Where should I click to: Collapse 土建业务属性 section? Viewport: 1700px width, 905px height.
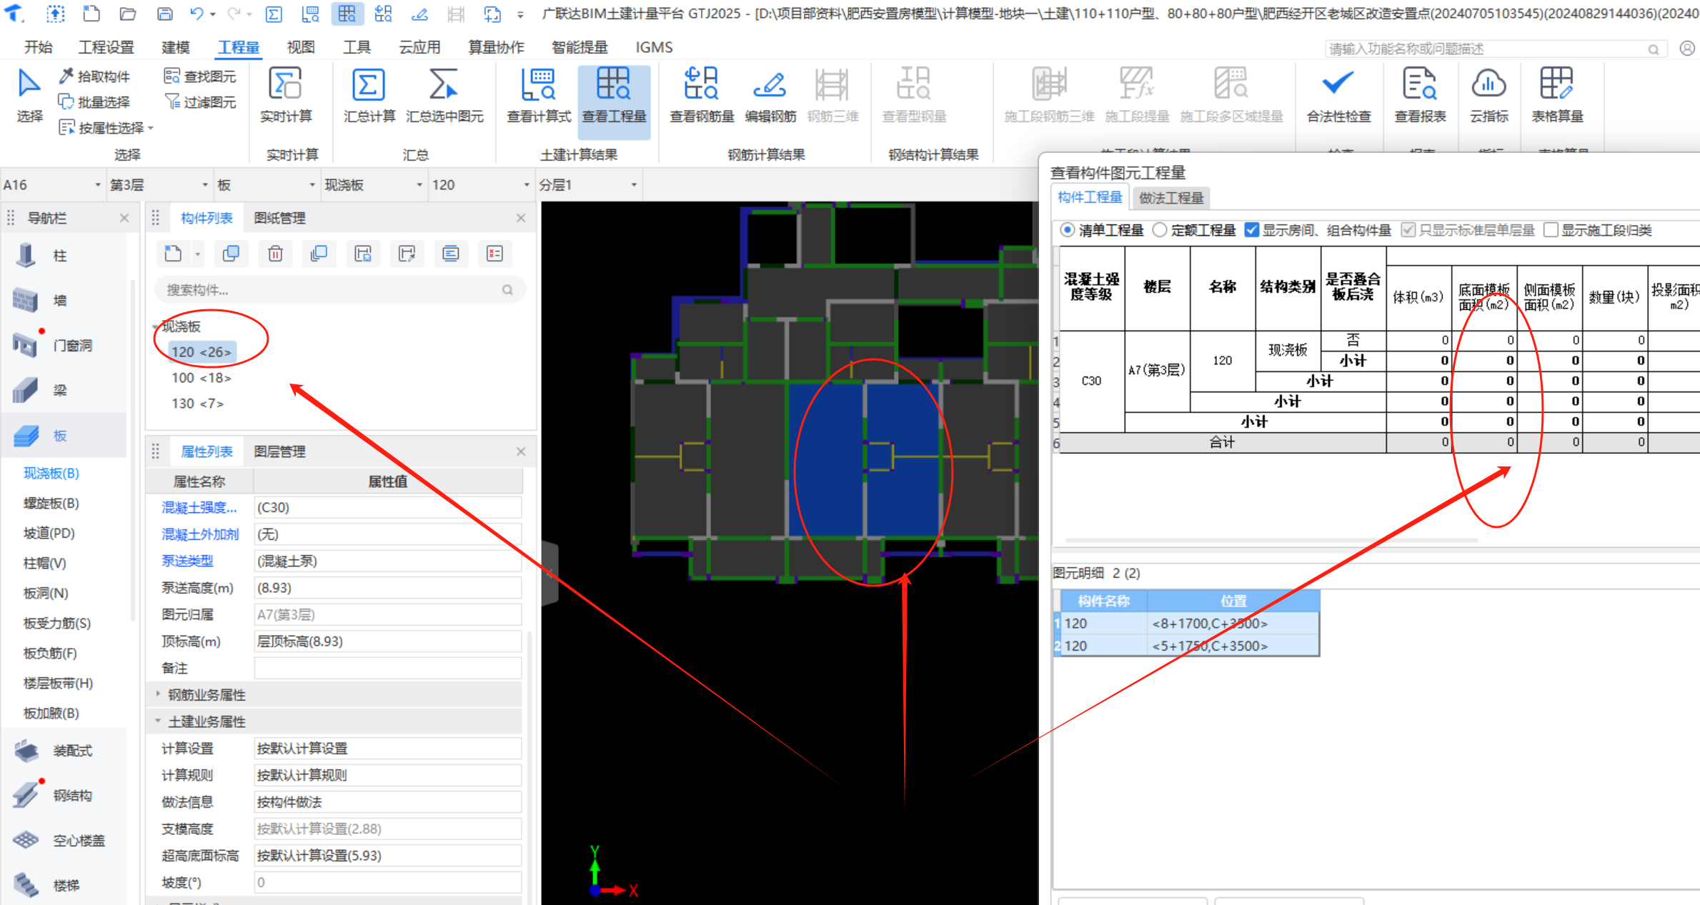point(158,721)
